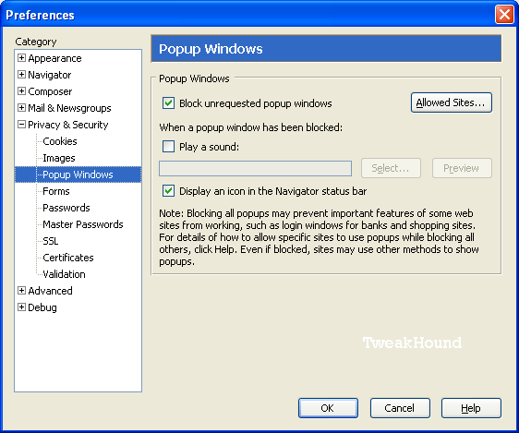Image resolution: width=519 pixels, height=433 pixels.
Task: Open the Cookies preferences page
Action: pyautogui.click(x=60, y=141)
